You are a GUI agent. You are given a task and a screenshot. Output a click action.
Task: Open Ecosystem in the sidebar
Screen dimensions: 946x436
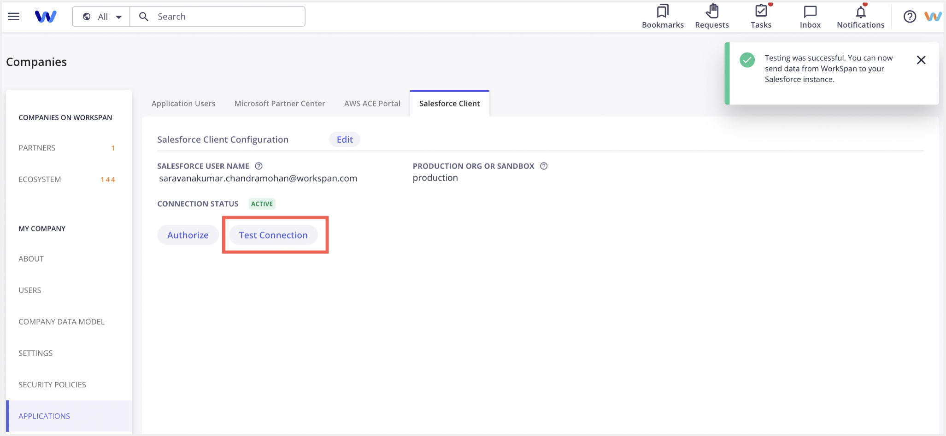(x=69, y=180)
